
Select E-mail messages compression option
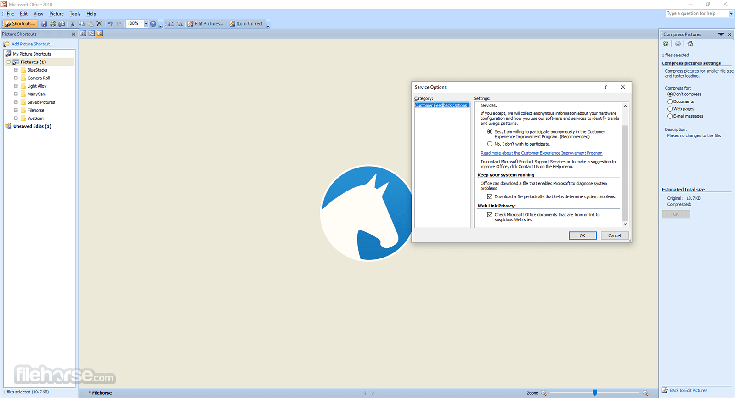tap(670, 117)
